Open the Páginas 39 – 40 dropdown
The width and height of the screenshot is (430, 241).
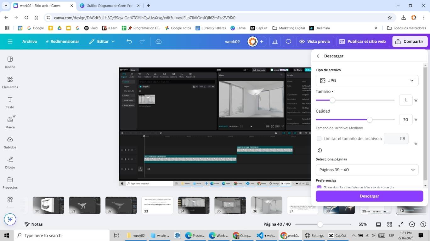(367, 170)
